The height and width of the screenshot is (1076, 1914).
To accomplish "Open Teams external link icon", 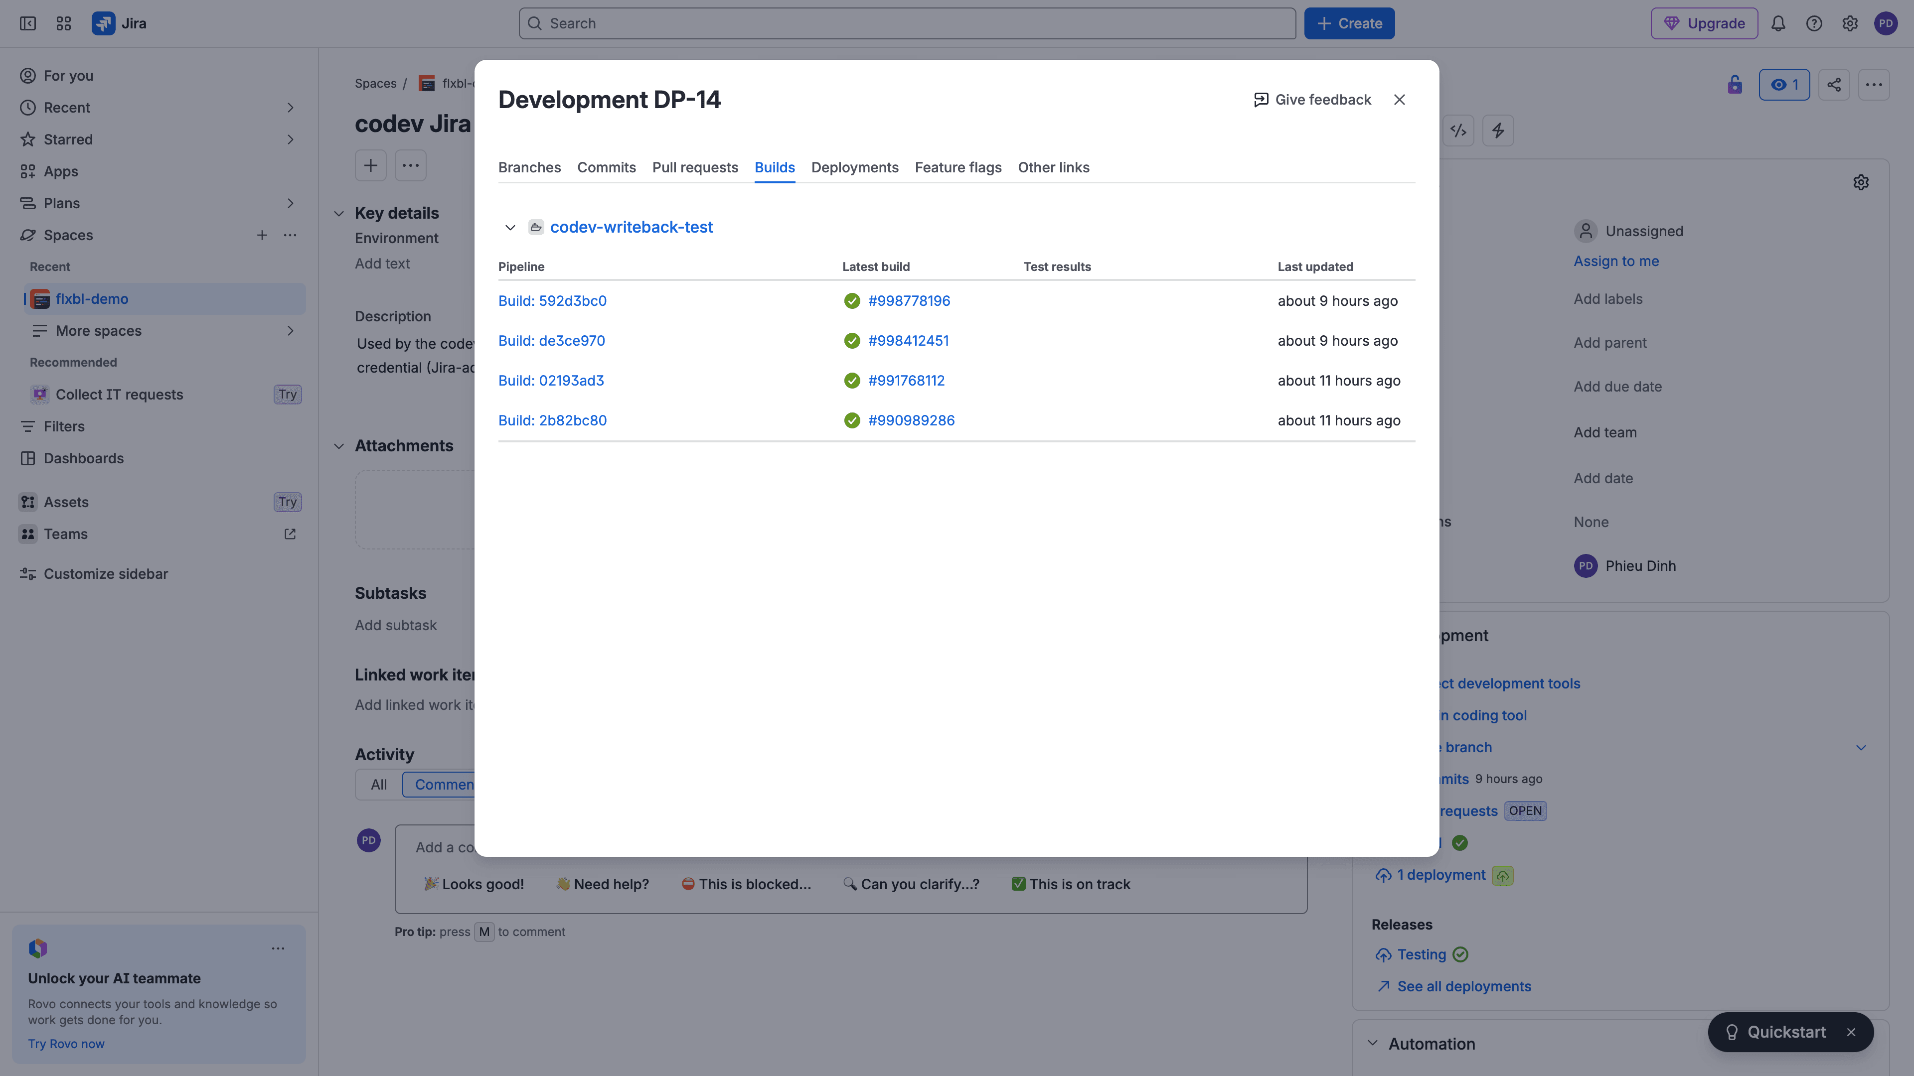I will click(x=291, y=535).
